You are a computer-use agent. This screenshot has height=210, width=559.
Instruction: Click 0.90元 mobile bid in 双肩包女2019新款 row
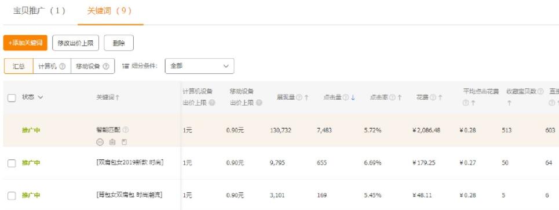tap(235, 163)
